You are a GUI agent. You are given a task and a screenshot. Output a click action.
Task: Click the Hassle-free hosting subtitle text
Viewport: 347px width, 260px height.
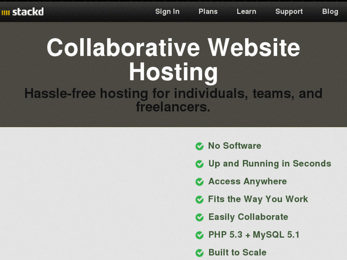(173, 100)
